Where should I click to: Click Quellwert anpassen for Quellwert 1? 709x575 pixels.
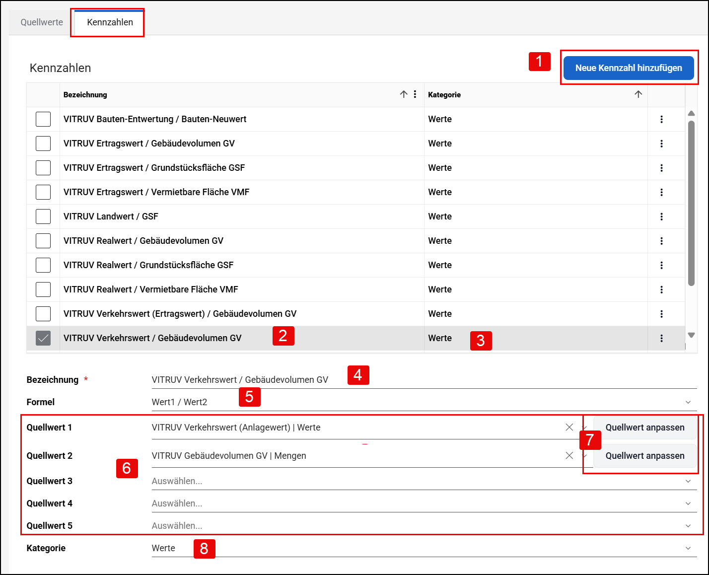pos(645,428)
